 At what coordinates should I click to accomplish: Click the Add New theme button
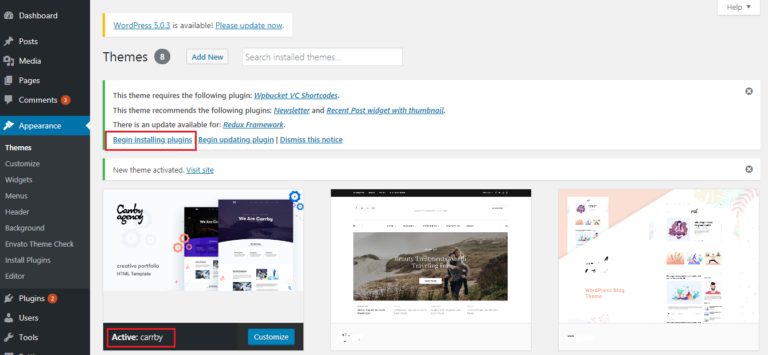[x=208, y=57]
